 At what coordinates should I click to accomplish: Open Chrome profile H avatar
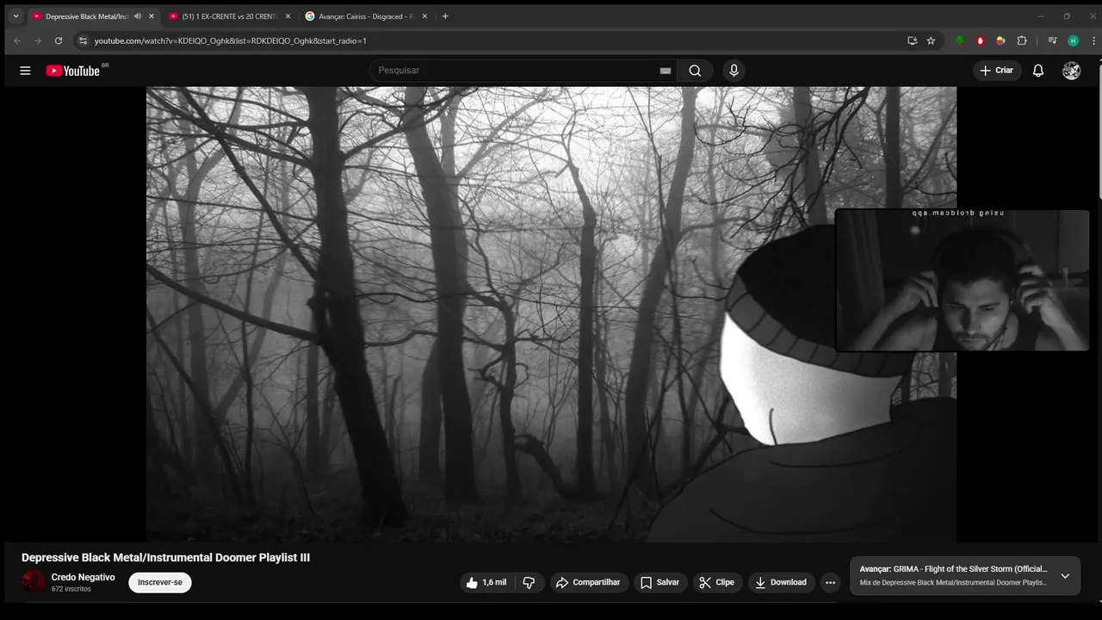pos(1073,40)
